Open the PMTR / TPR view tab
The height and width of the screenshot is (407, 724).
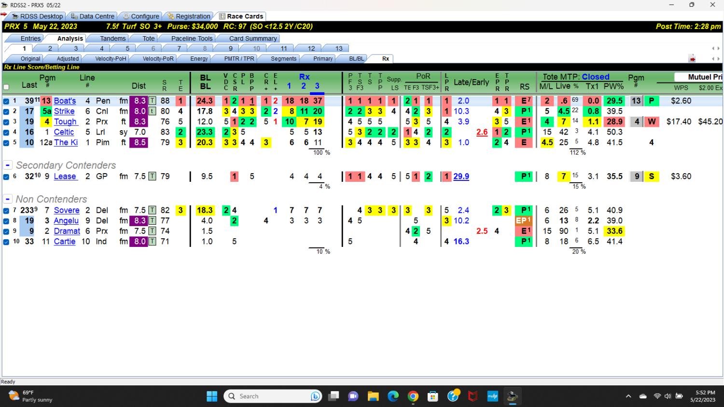pos(239,58)
